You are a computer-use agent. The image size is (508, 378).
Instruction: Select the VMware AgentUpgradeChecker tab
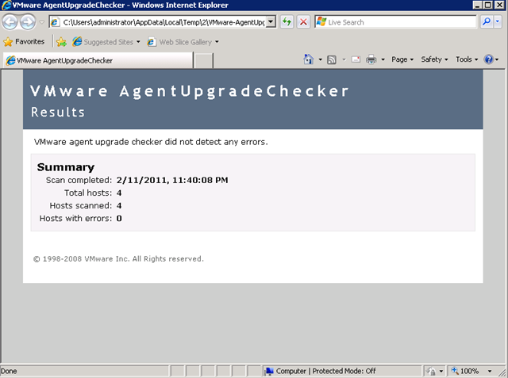(98, 60)
